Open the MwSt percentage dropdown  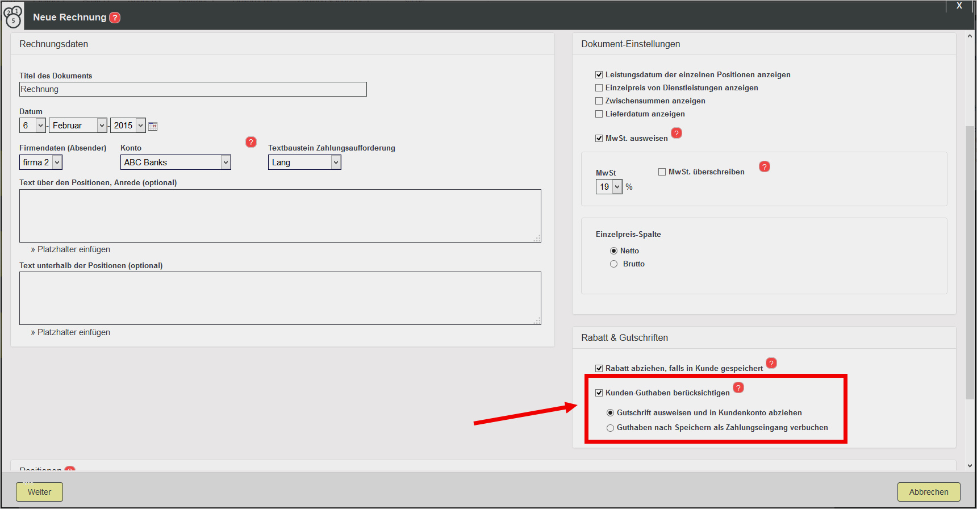(609, 187)
